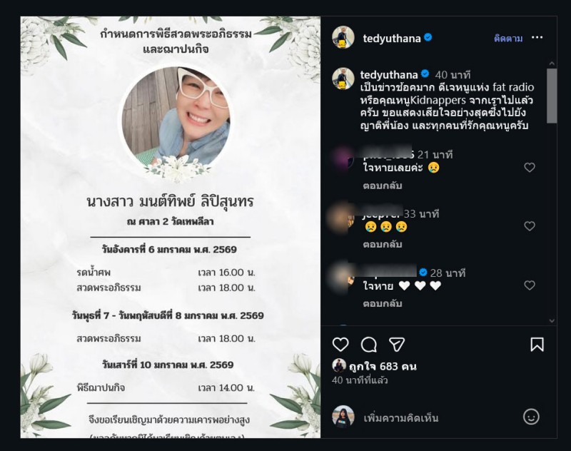Screen dimensions: 571x451
Task: View who liked via ถูกใจ 683 คน
Action: point(383,366)
